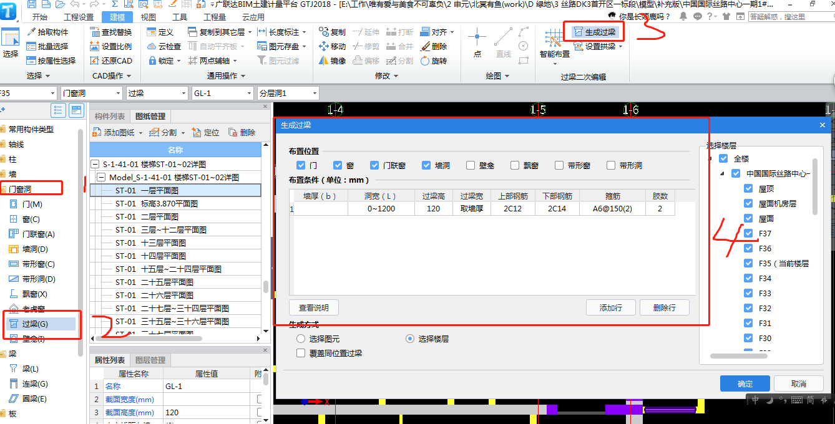Click the 查看说明 view instructions button
This screenshot has width=835, height=424.
click(313, 307)
